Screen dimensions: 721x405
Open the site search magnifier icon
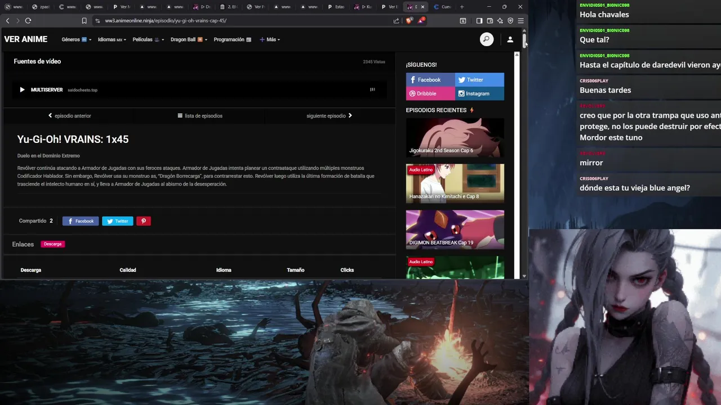click(x=487, y=39)
